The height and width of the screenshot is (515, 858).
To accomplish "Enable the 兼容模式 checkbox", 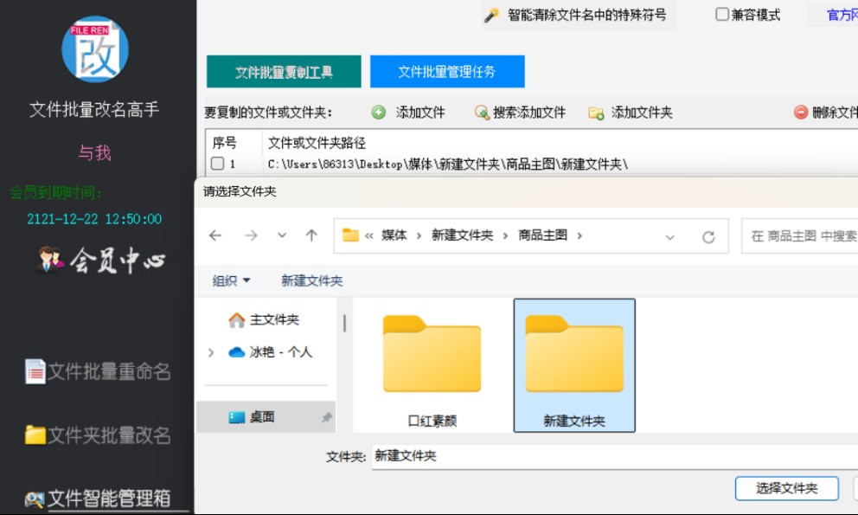I will click(722, 14).
